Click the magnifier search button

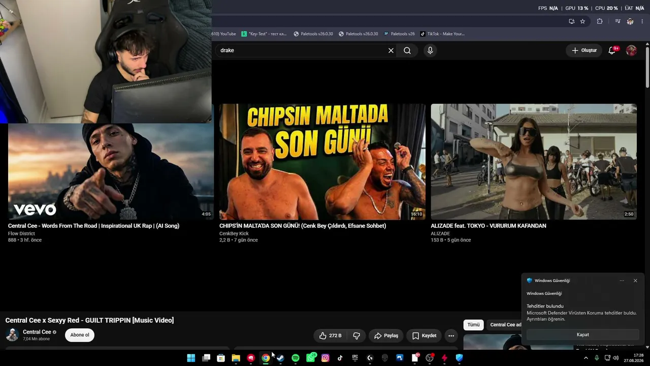click(x=407, y=50)
